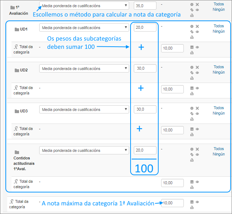Toggle eye visibility for 1ª Avaliación category

[x=197, y=10]
